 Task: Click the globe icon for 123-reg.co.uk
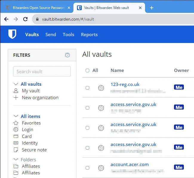[101, 88]
